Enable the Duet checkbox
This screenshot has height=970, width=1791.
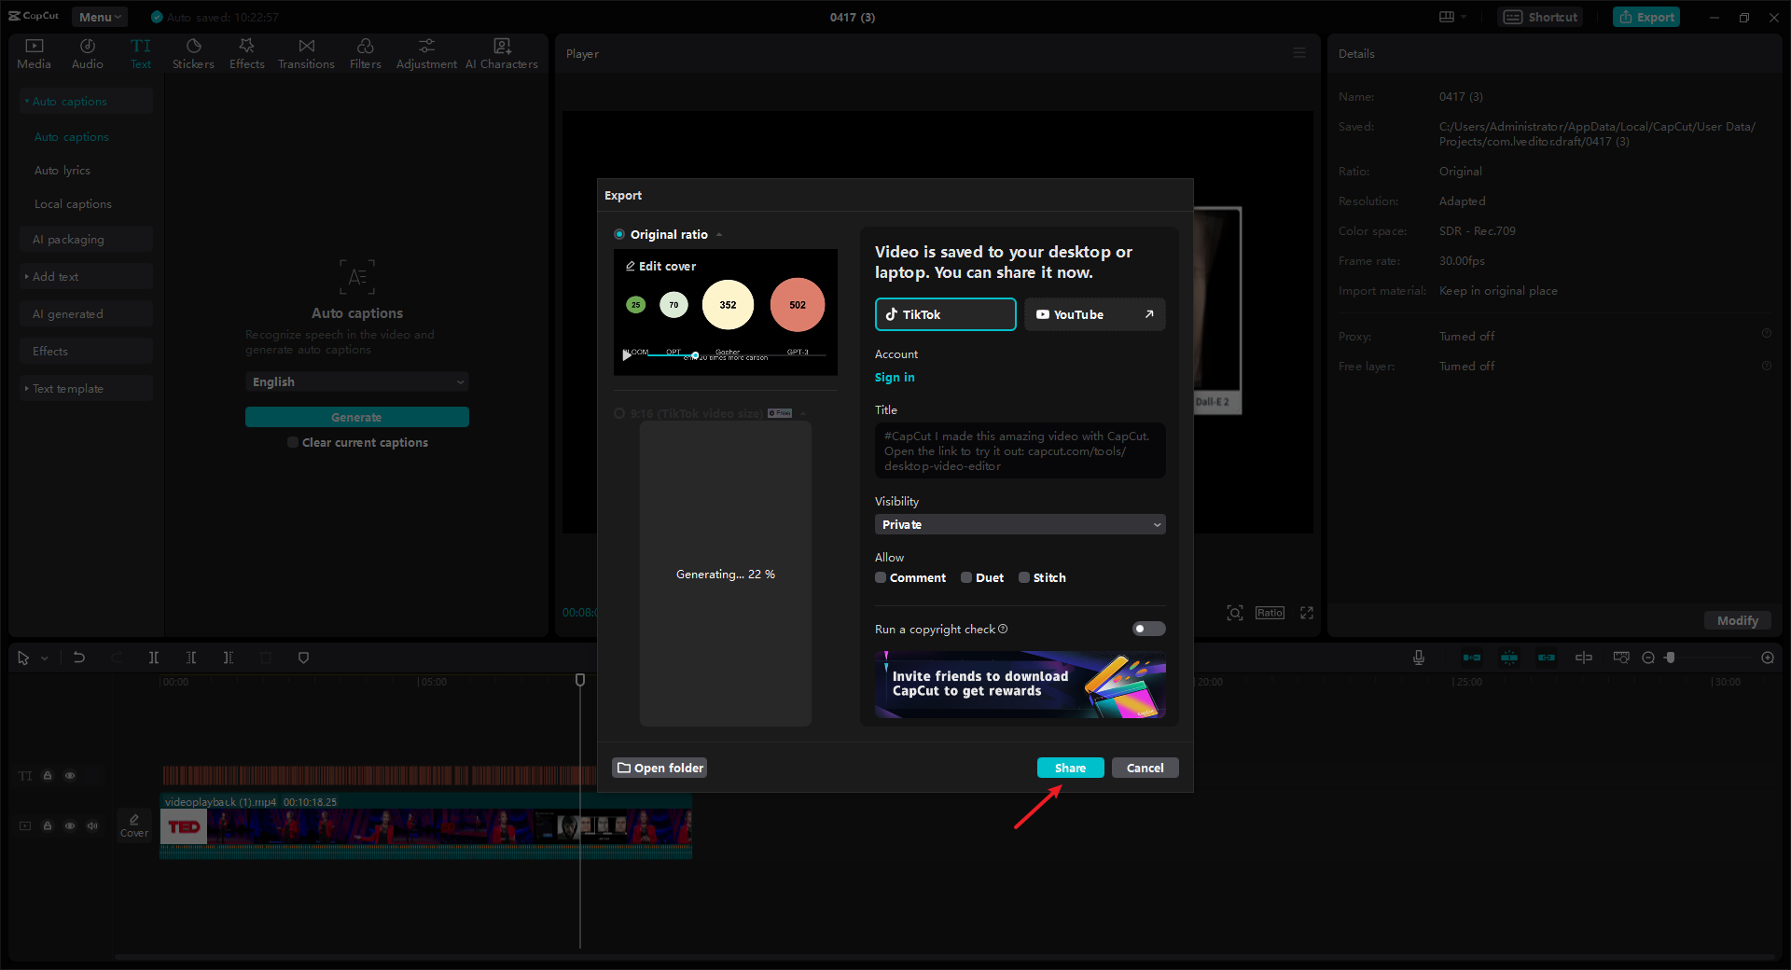click(966, 577)
